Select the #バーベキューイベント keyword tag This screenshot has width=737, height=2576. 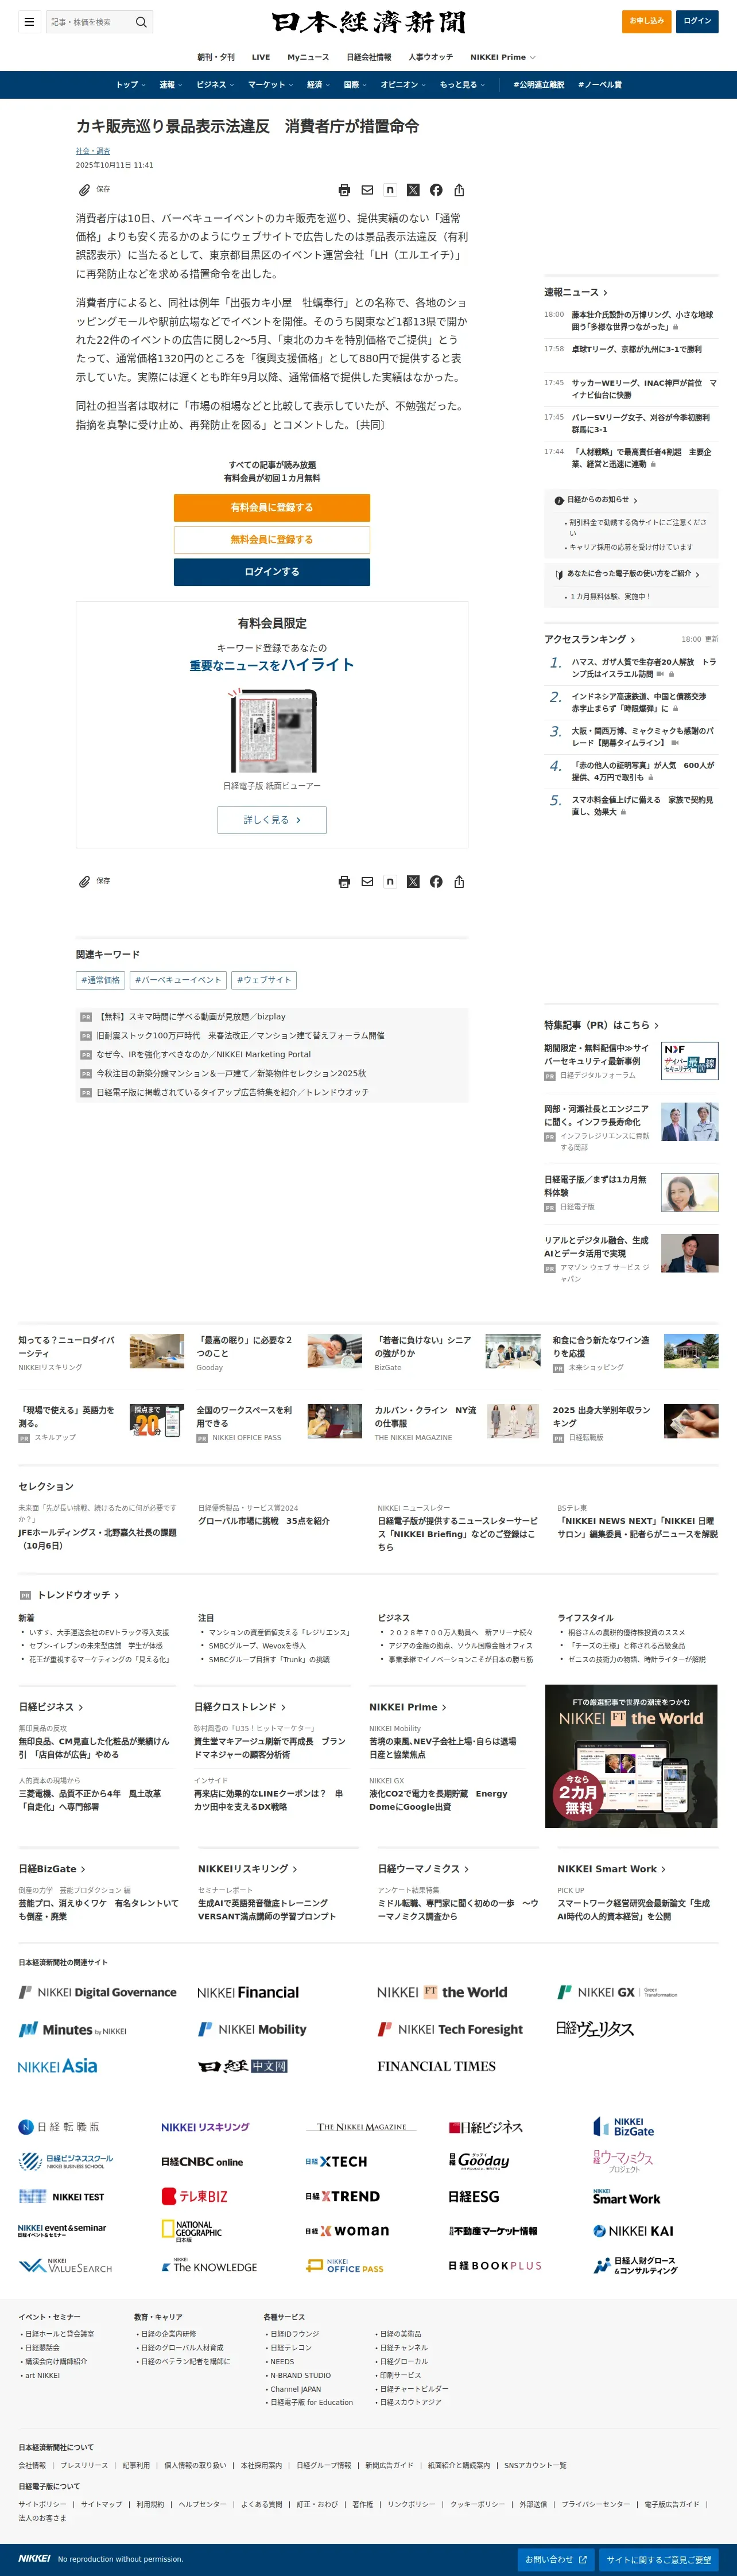point(179,980)
